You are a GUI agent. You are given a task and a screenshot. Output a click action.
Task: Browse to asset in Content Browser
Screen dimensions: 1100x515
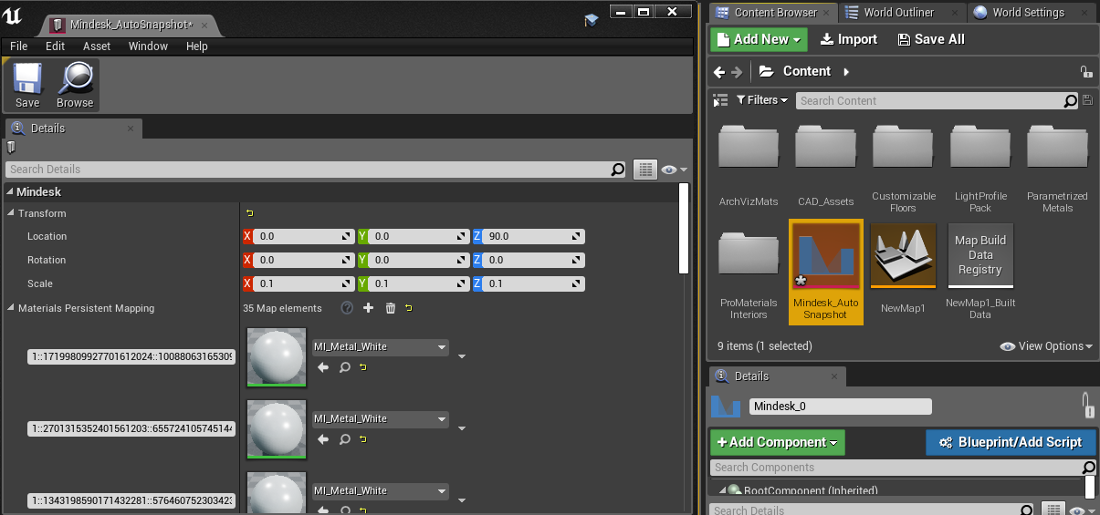click(x=75, y=86)
